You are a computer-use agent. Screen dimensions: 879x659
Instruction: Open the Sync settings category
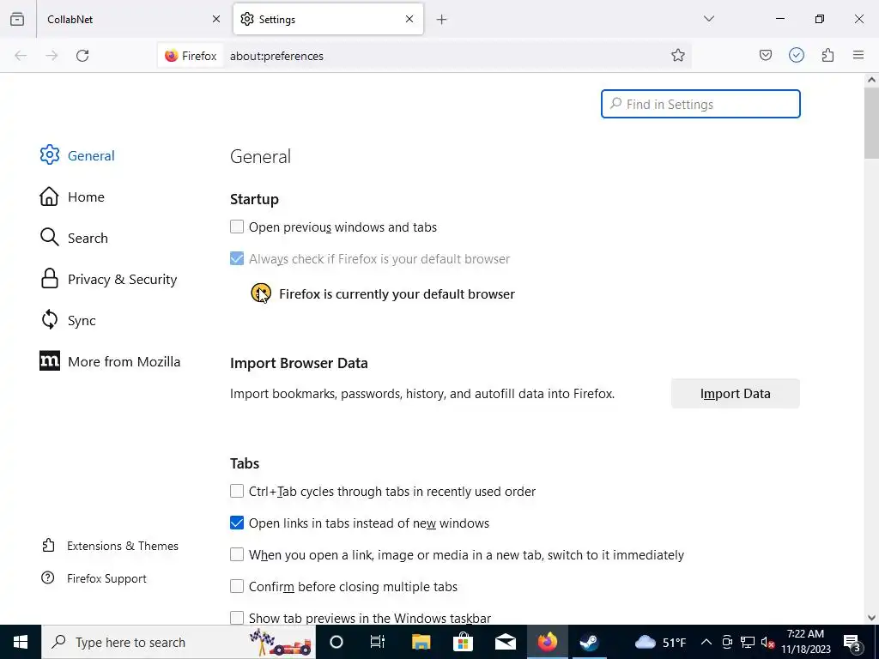click(x=69, y=320)
